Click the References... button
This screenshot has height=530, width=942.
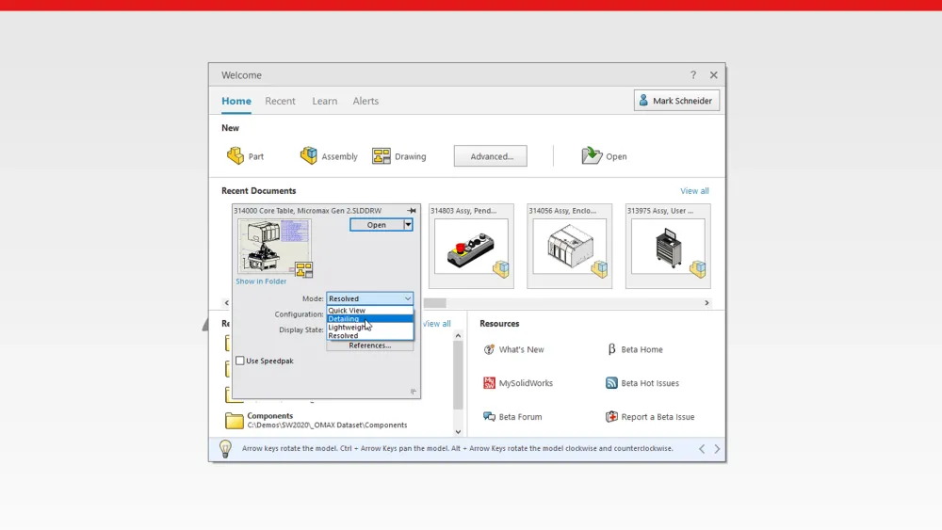point(369,345)
